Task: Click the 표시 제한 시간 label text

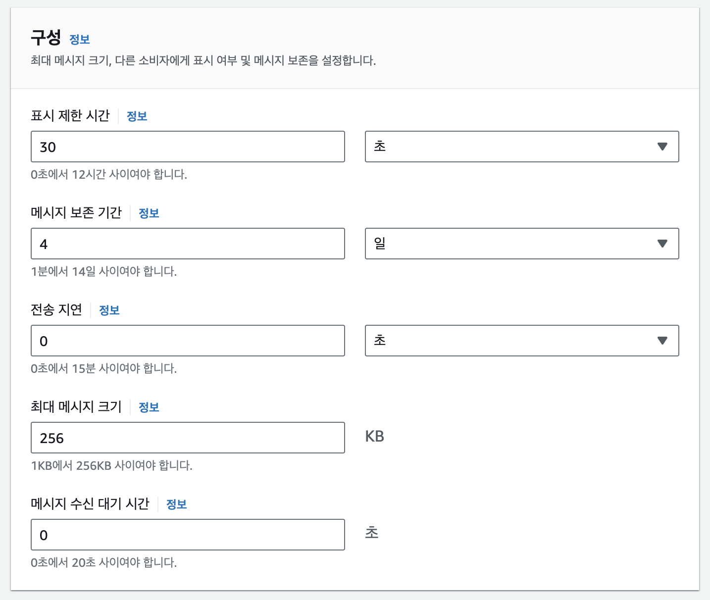Action: (x=70, y=116)
